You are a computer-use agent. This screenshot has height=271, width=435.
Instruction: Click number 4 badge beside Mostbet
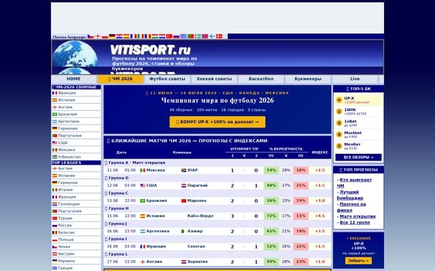point(339,135)
